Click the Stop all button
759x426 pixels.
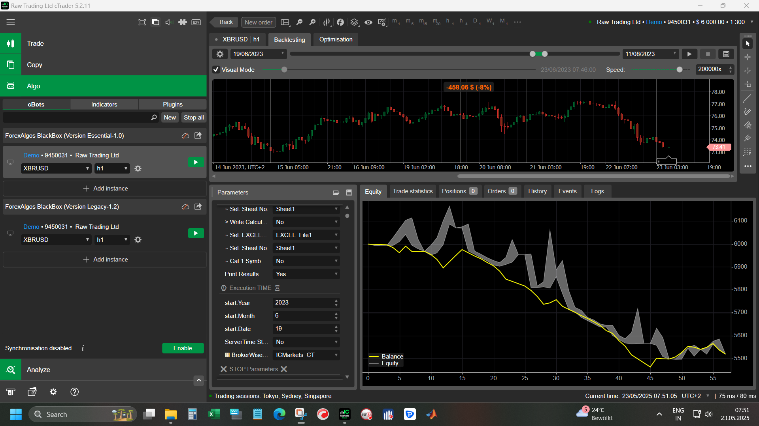point(194,118)
